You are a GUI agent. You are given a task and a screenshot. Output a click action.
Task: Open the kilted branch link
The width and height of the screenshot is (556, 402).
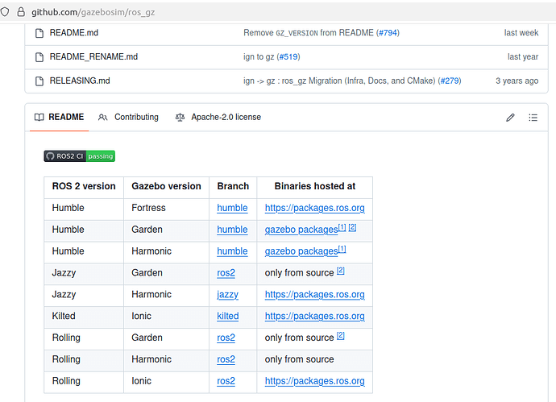(x=228, y=317)
